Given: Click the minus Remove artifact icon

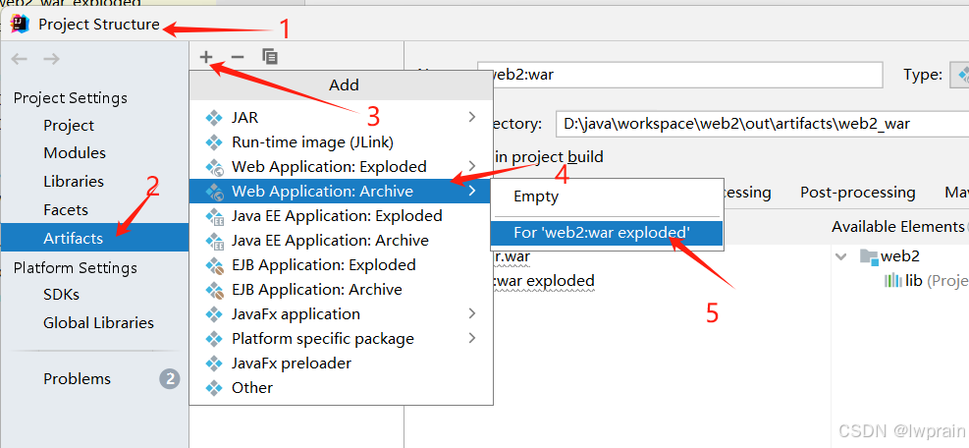Looking at the screenshot, I should click(238, 57).
